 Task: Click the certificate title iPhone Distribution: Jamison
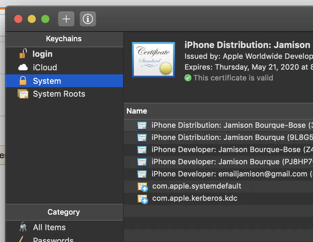pos(247,45)
